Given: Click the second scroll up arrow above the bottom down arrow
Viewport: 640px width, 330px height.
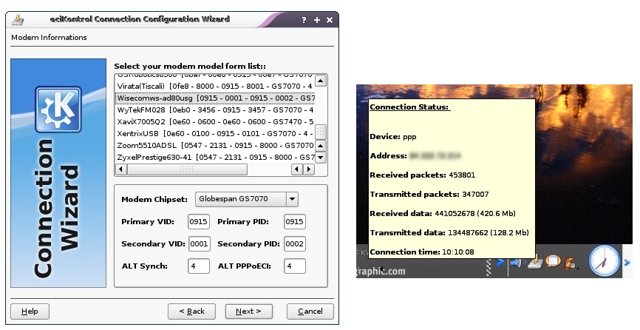Looking at the screenshot, I should (x=321, y=146).
